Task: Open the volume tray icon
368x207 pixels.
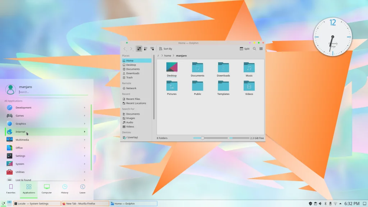Action: (x=320, y=204)
